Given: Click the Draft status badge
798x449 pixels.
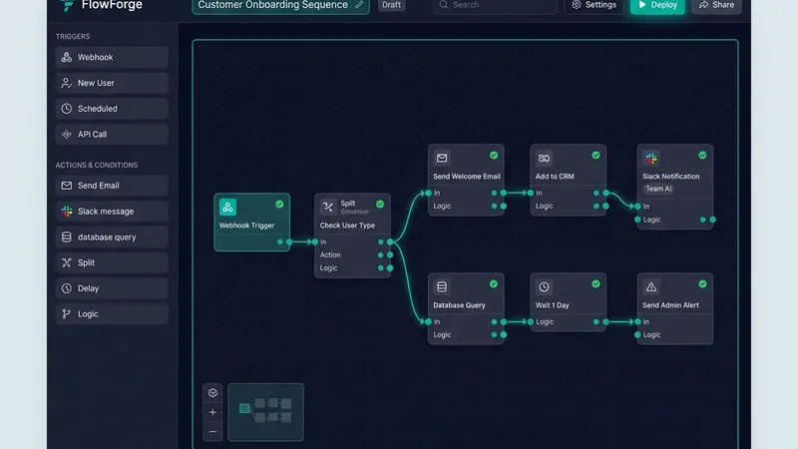Looking at the screenshot, I should point(391,5).
